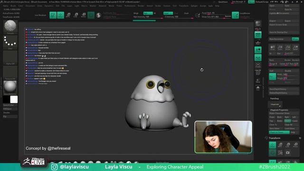The image size is (304, 171).
Task: Select the Move tool in top shelf
Action: click(68, 15)
